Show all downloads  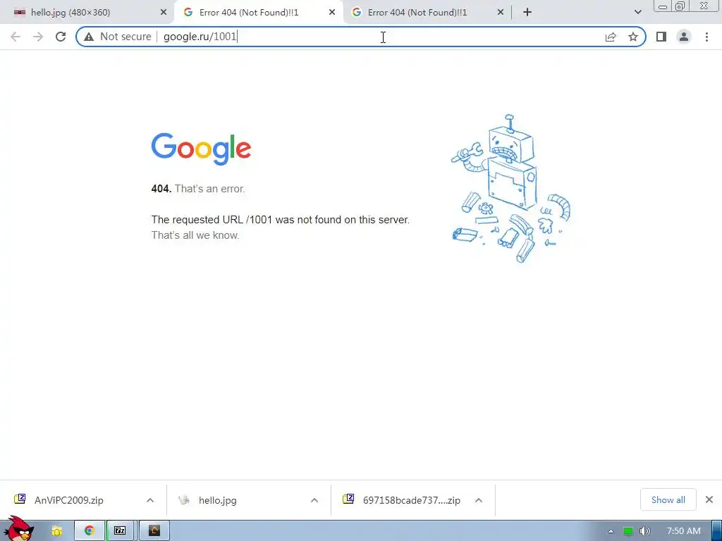coord(668,499)
